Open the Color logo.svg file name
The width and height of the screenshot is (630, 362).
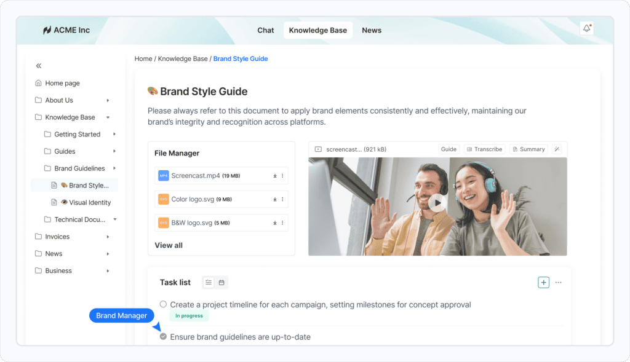click(193, 200)
